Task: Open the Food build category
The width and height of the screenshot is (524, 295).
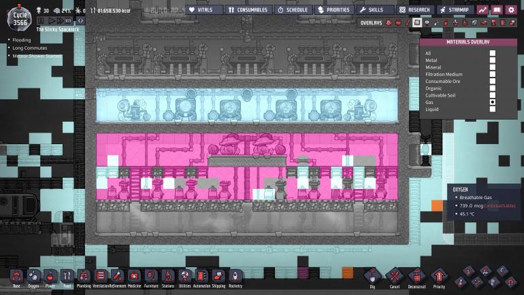Action: pos(67,278)
